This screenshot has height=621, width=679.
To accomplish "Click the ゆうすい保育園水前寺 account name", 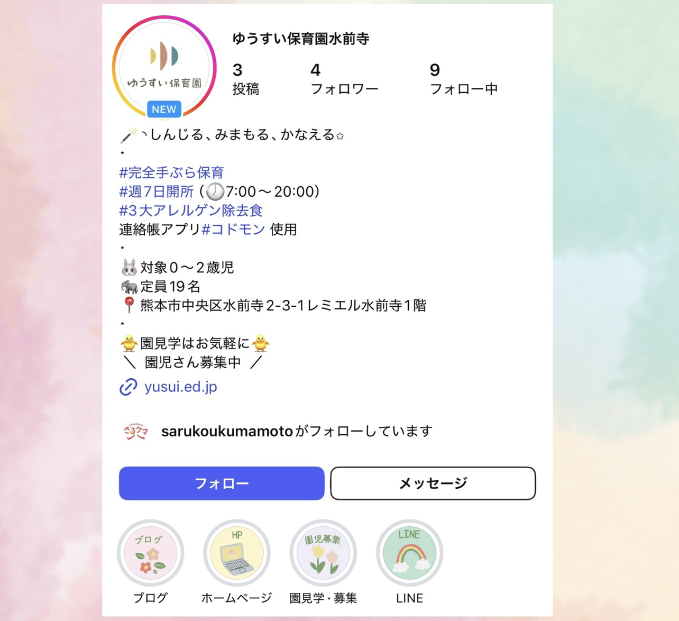I will (301, 39).
